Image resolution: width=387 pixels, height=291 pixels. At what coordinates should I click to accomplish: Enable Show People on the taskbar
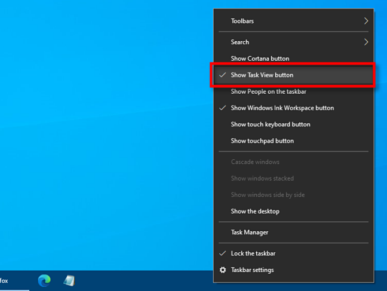(x=269, y=92)
